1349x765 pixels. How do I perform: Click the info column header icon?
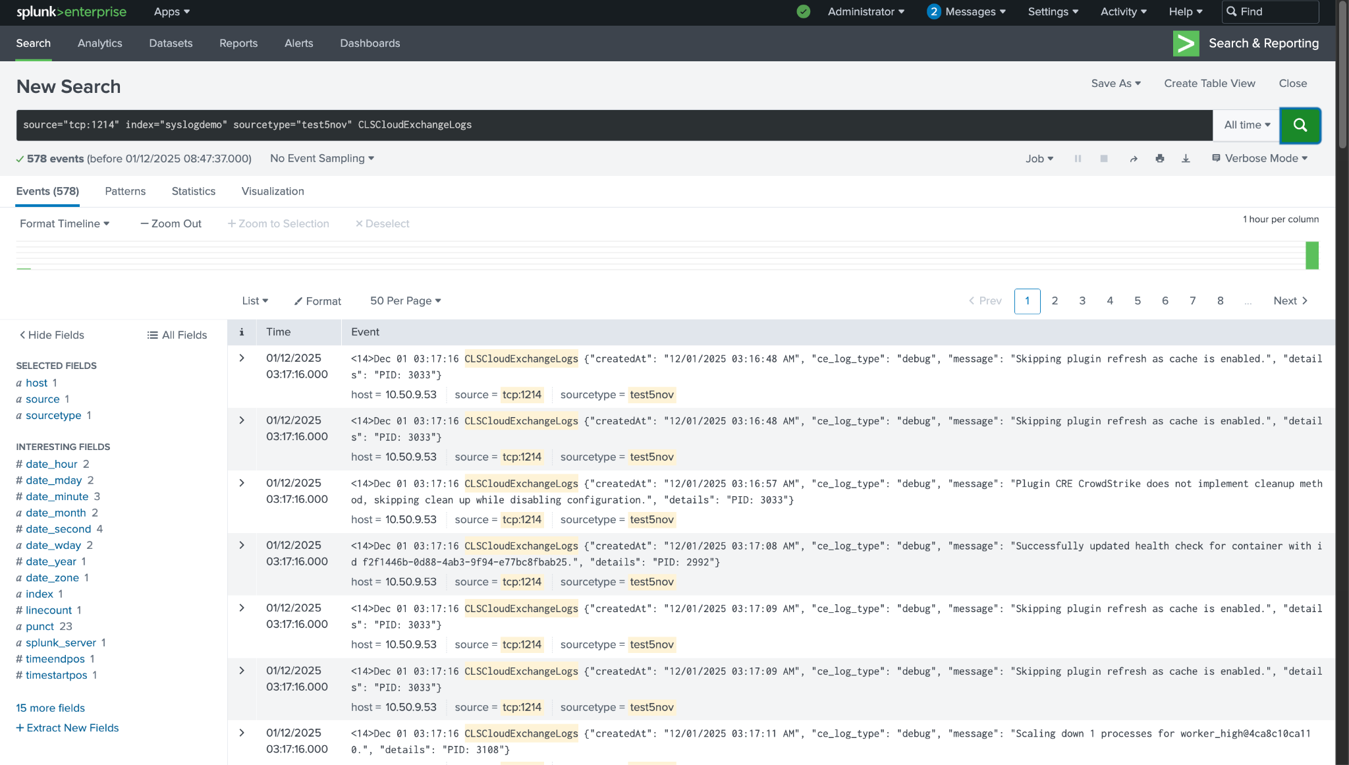tap(242, 332)
